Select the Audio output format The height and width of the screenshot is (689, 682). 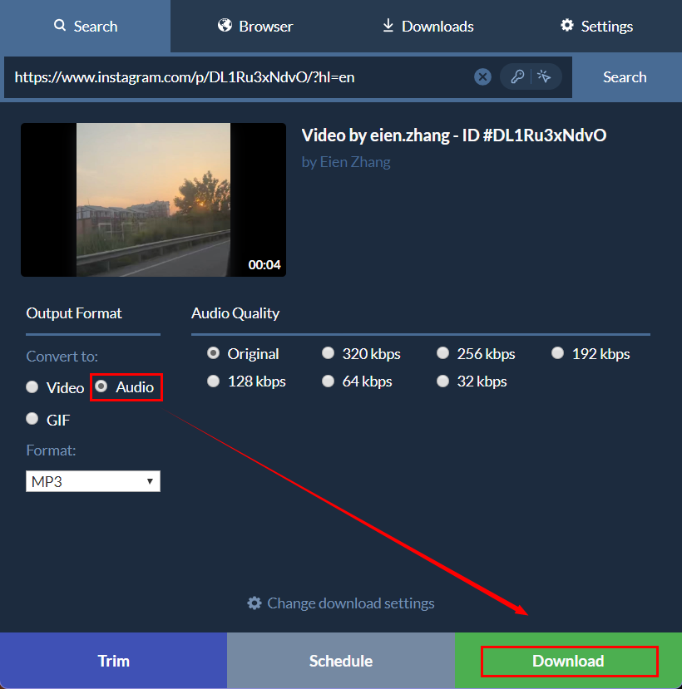point(103,386)
